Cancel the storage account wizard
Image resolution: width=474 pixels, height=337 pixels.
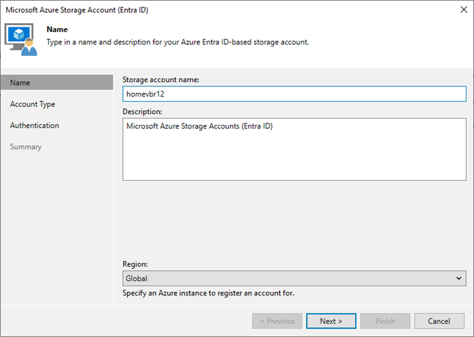coord(439,321)
